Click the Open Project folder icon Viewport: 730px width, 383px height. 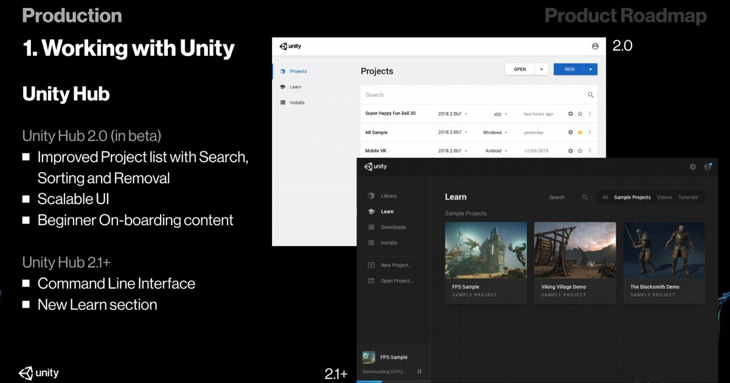point(371,281)
